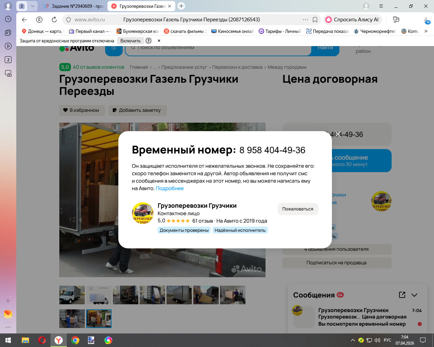Open the Avito categories grid button

[114, 49]
